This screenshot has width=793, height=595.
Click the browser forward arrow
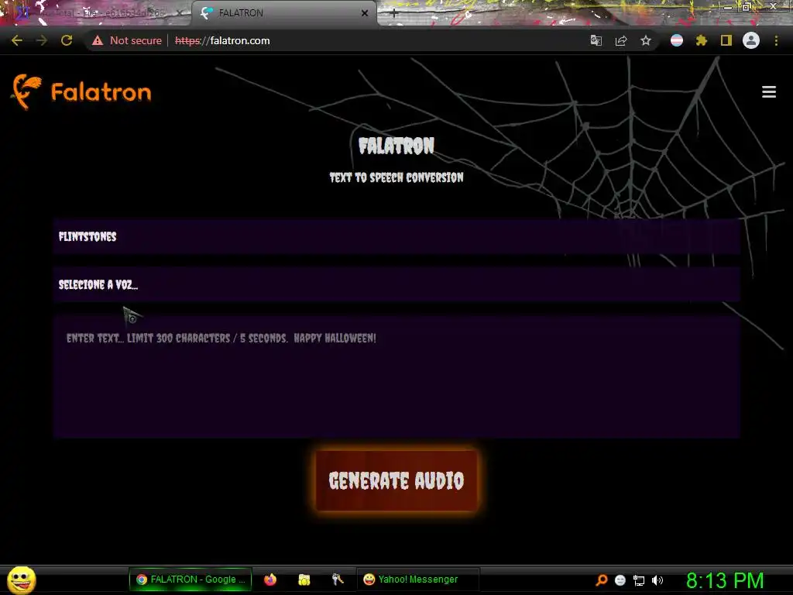pyautogui.click(x=42, y=40)
